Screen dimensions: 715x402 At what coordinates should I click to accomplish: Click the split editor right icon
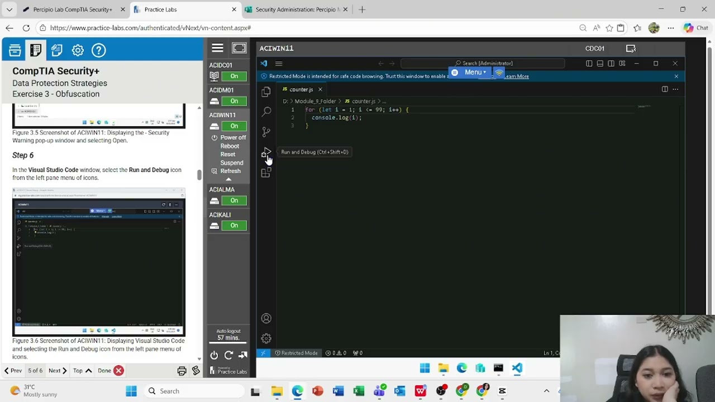pyautogui.click(x=665, y=89)
